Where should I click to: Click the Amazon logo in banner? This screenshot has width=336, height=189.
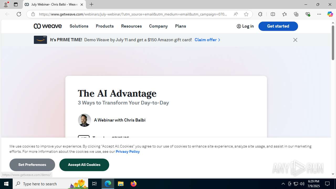click(x=40, y=40)
